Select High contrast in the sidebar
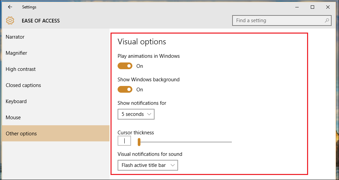 pos(20,69)
